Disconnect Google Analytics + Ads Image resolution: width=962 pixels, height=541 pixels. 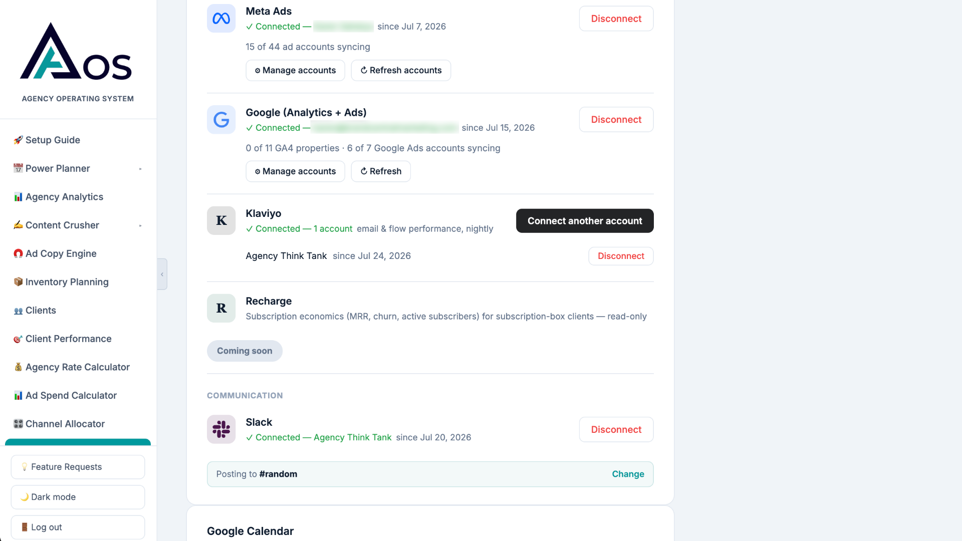pyautogui.click(x=616, y=120)
